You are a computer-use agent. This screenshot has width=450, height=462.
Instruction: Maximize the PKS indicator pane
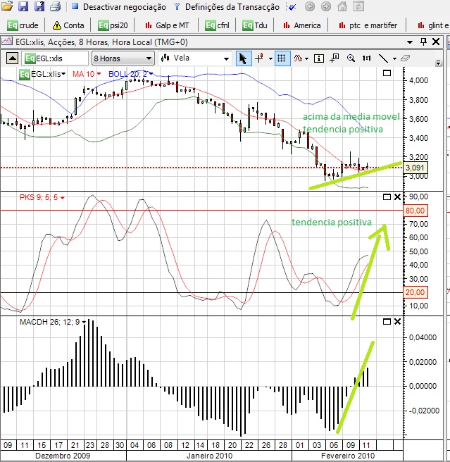tap(387, 196)
